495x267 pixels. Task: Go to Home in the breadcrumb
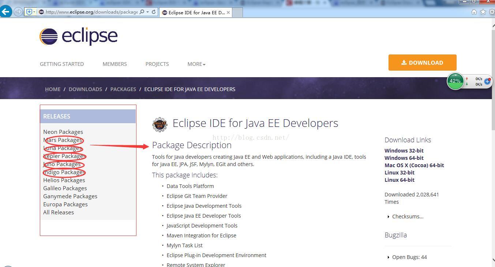[53, 89]
